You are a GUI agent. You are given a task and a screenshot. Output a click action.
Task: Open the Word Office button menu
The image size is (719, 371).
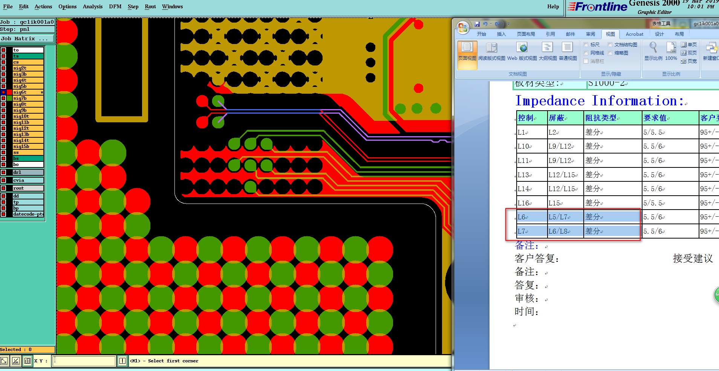(463, 27)
